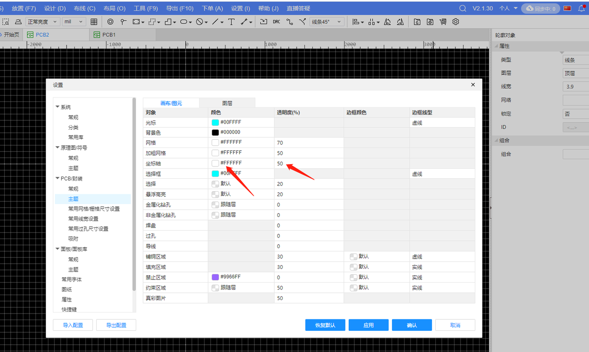Select the dimension measurement tool
Viewport: 589px width, 352px height.
(244, 22)
